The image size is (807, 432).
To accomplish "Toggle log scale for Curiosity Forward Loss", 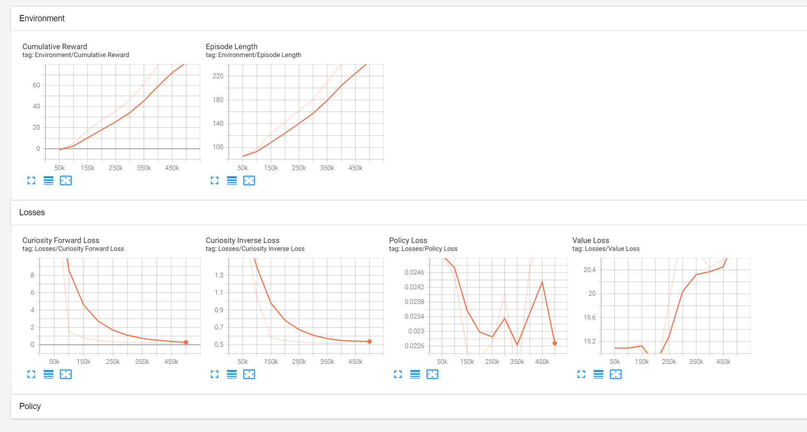I will point(49,374).
